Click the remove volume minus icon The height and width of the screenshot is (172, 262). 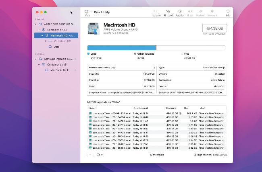click(x=159, y=11)
